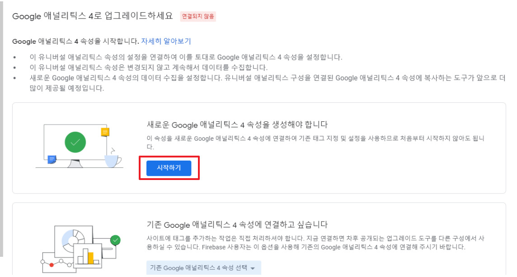Click the small green check badge near the charts
Image resolution: width=517 pixels, height=277 pixels.
click(x=116, y=240)
